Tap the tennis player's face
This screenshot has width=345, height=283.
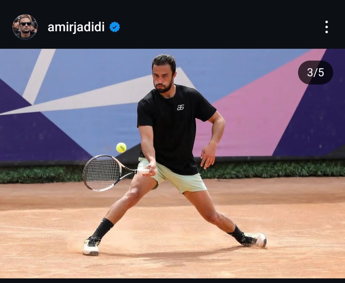point(164,77)
